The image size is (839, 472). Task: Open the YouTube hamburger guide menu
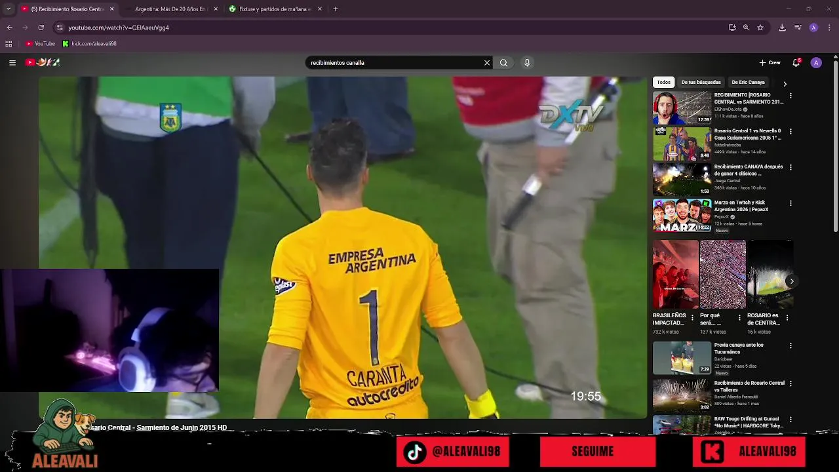[x=12, y=62]
